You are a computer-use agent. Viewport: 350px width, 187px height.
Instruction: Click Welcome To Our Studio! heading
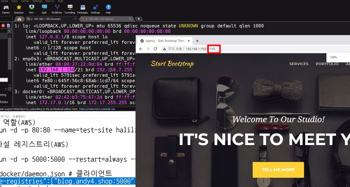[x=278, y=119]
